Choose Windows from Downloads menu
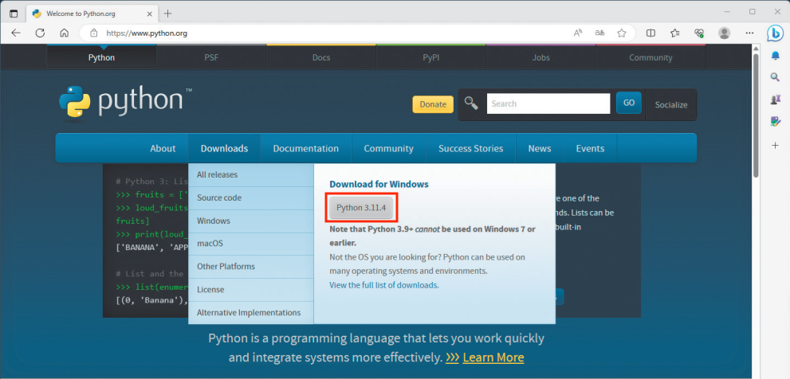 (x=251, y=221)
